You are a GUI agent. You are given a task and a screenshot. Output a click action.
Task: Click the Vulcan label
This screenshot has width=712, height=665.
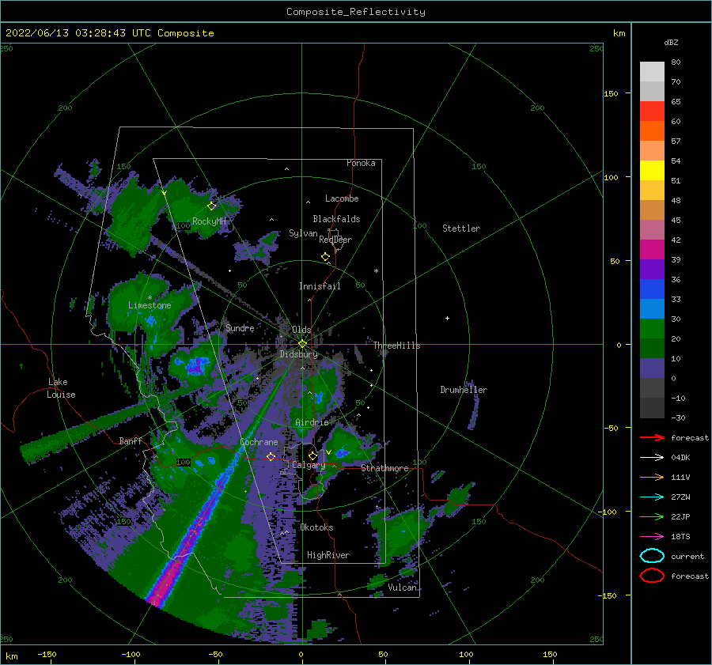pyautogui.click(x=403, y=588)
